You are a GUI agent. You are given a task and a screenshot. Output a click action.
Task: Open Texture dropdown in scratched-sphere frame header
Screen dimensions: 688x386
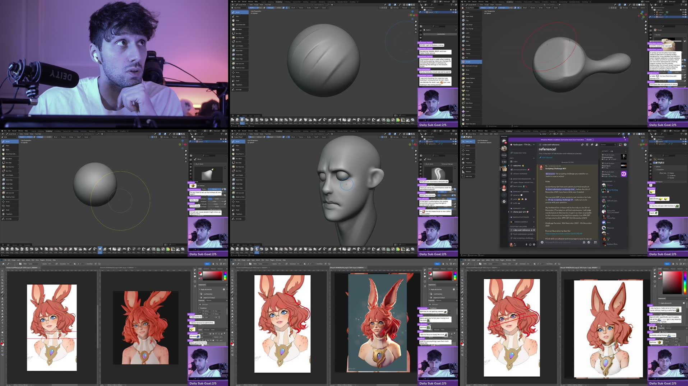coord(302,8)
